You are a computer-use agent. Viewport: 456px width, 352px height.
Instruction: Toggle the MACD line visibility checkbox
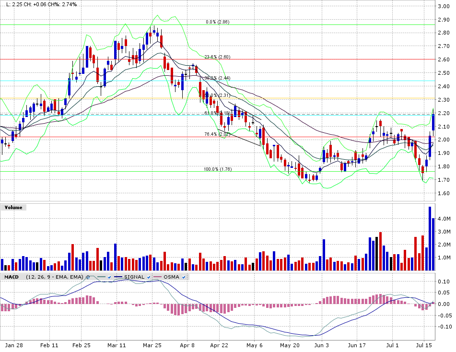click(x=110, y=277)
